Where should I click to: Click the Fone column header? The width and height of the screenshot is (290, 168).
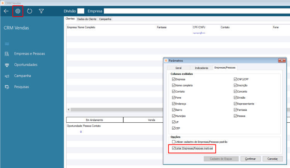(x=276, y=27)
